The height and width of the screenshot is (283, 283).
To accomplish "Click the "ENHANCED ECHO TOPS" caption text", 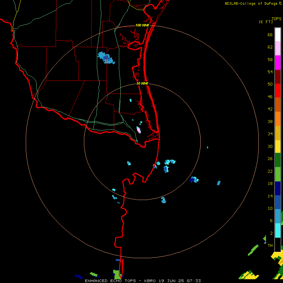I will [x=110, y=281].
